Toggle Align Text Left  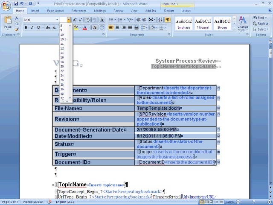point(111,27)
